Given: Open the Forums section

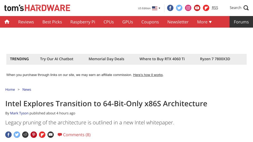Looking at the screenshot, I should (x=241, y=22).
